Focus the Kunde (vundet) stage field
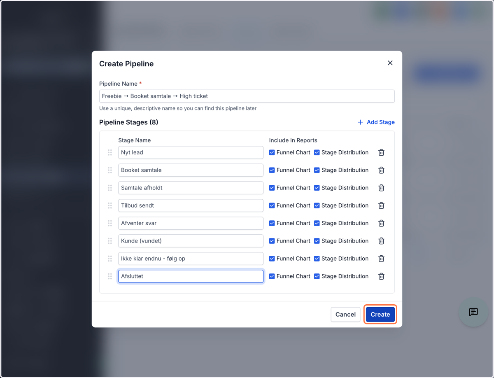 point(191,241)
